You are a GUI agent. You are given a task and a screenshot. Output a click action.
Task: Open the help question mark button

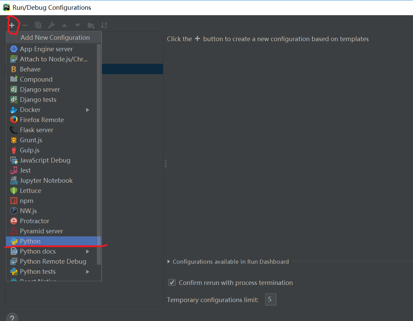pos(12,318)
